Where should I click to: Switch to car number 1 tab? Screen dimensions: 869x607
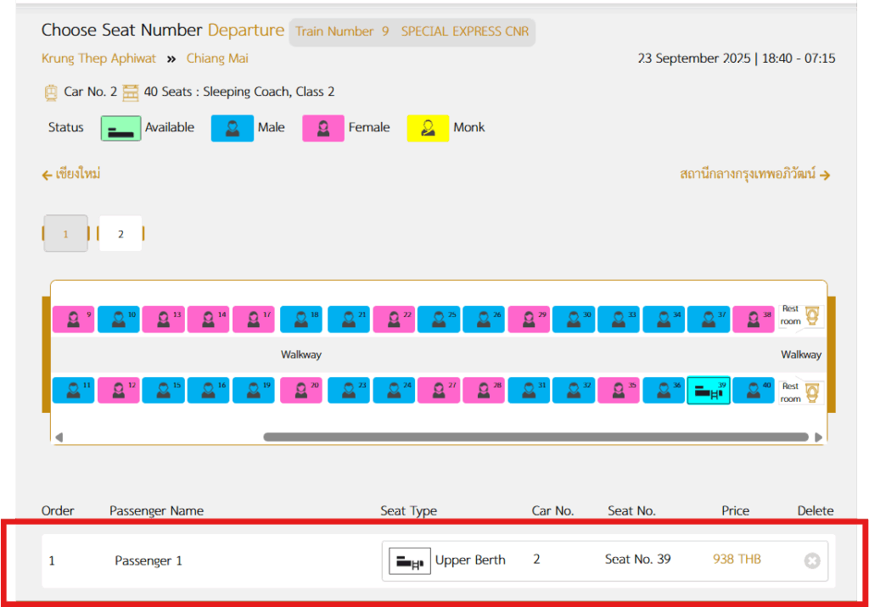(x=65, y=234)
